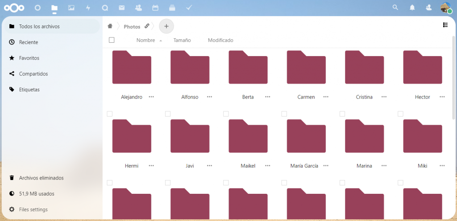The width and height of the screenshot is (457, 221).
Task: Click the Photos breadcrumb
Action: pos(132,26)
